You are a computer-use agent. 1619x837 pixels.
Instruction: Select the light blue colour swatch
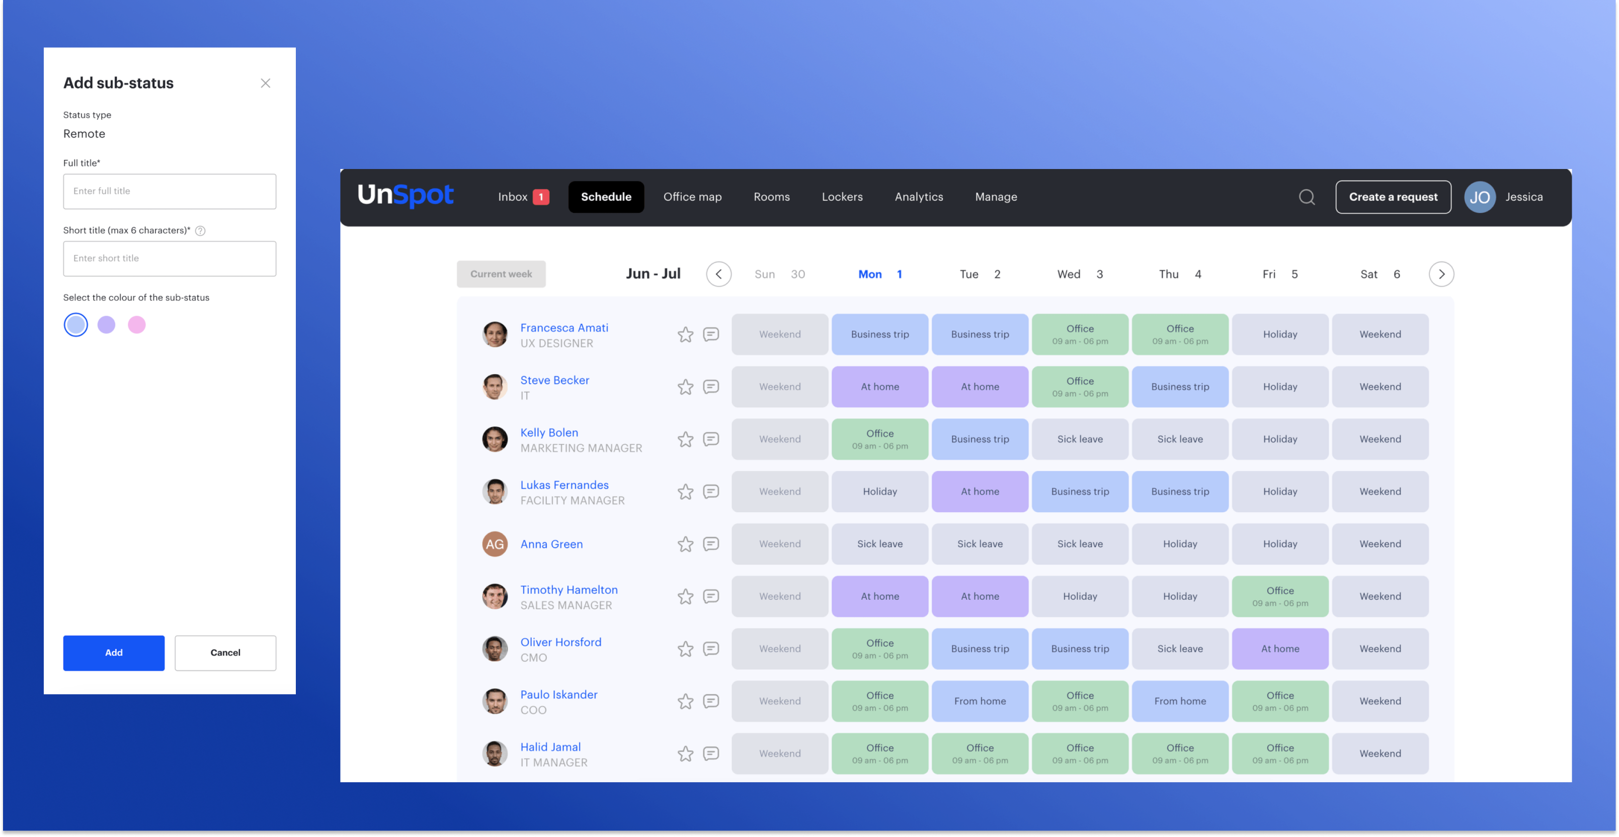tap(75, 325)
